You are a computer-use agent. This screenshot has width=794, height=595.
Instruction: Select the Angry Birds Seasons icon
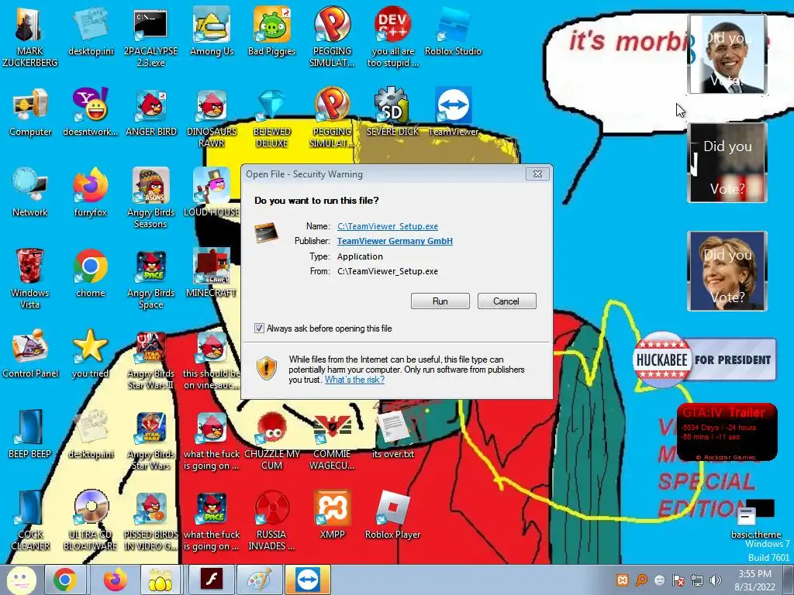pos(150,198)
